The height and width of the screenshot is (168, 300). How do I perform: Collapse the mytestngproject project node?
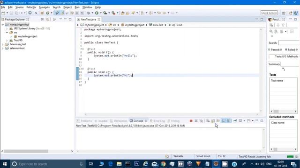pos(3,25)
